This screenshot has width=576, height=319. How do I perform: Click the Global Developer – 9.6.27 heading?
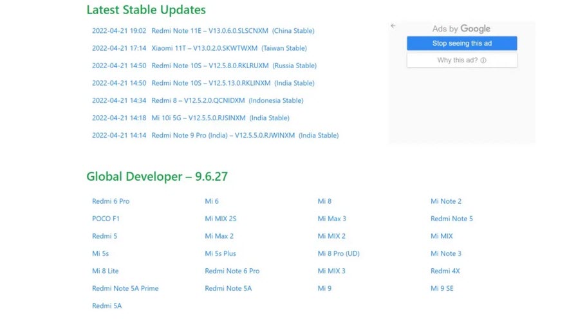(x=157, y=177)
